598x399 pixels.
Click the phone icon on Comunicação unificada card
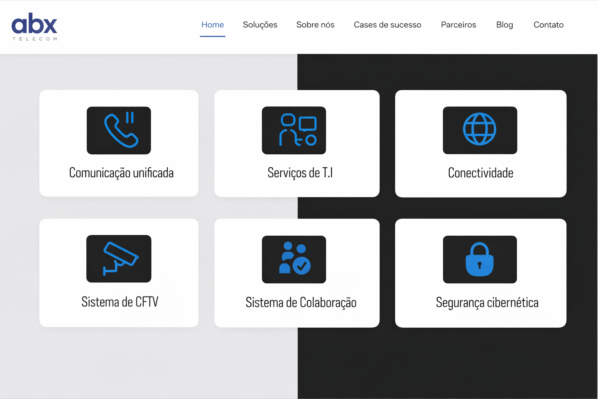pos(118,131)
